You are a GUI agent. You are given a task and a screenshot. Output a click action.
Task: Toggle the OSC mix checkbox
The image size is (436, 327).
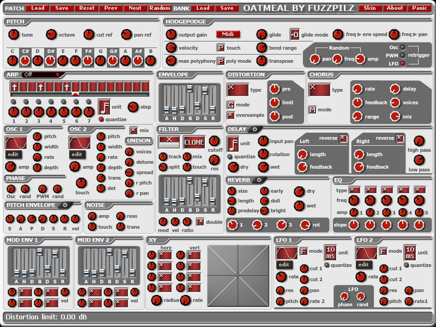tap(134, 130)
